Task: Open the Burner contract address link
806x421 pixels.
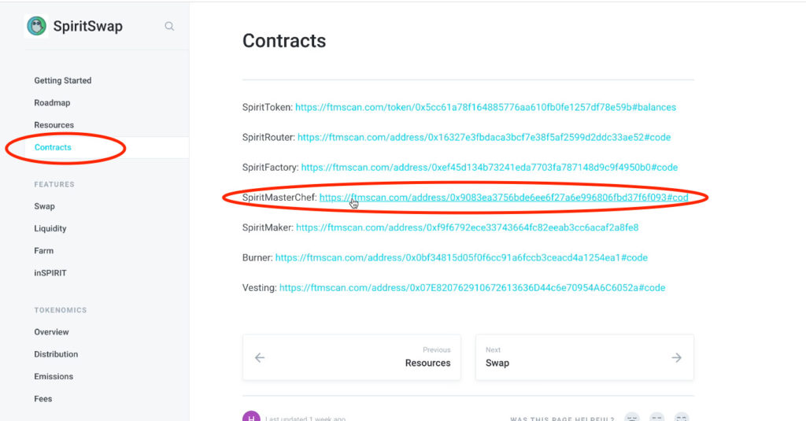Action: point(461,257)
